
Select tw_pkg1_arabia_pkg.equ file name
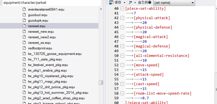[47, 70]
